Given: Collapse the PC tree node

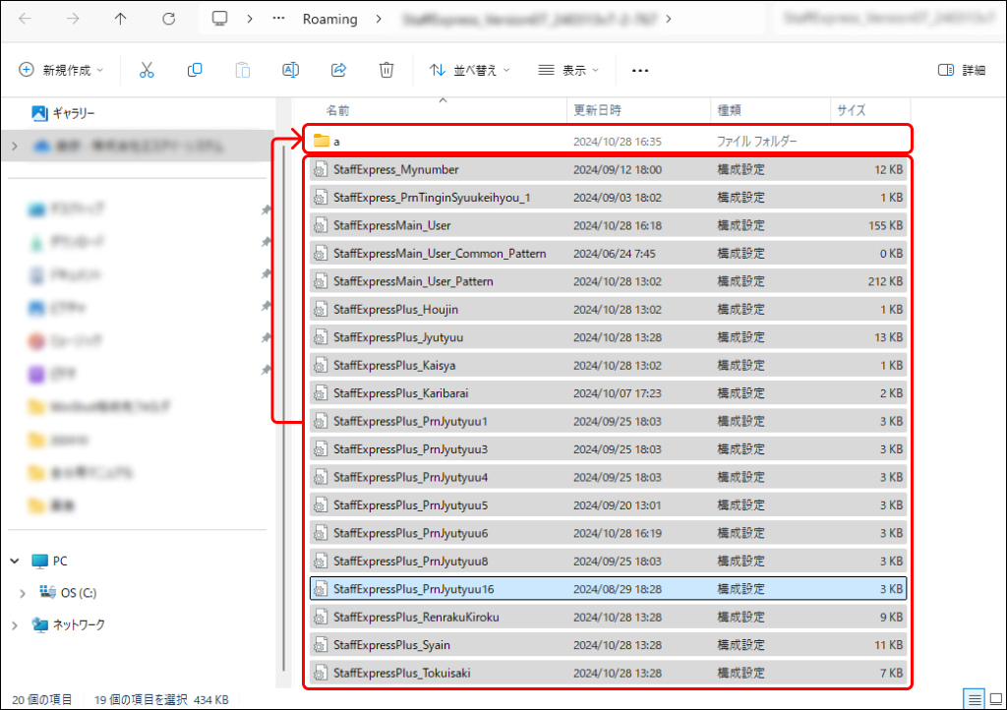Looking at the screenshot, I should pyautogui.click(x=15, y=562).
